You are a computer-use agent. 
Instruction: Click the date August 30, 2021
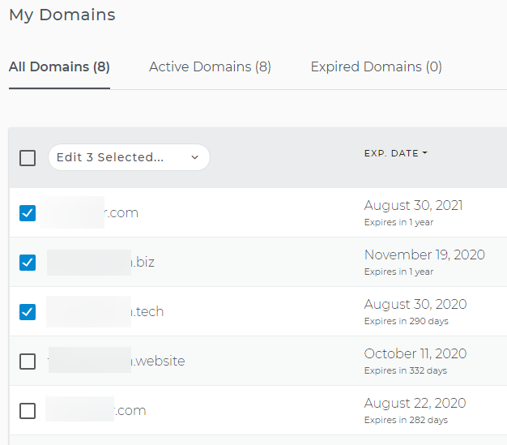point(413,206)
